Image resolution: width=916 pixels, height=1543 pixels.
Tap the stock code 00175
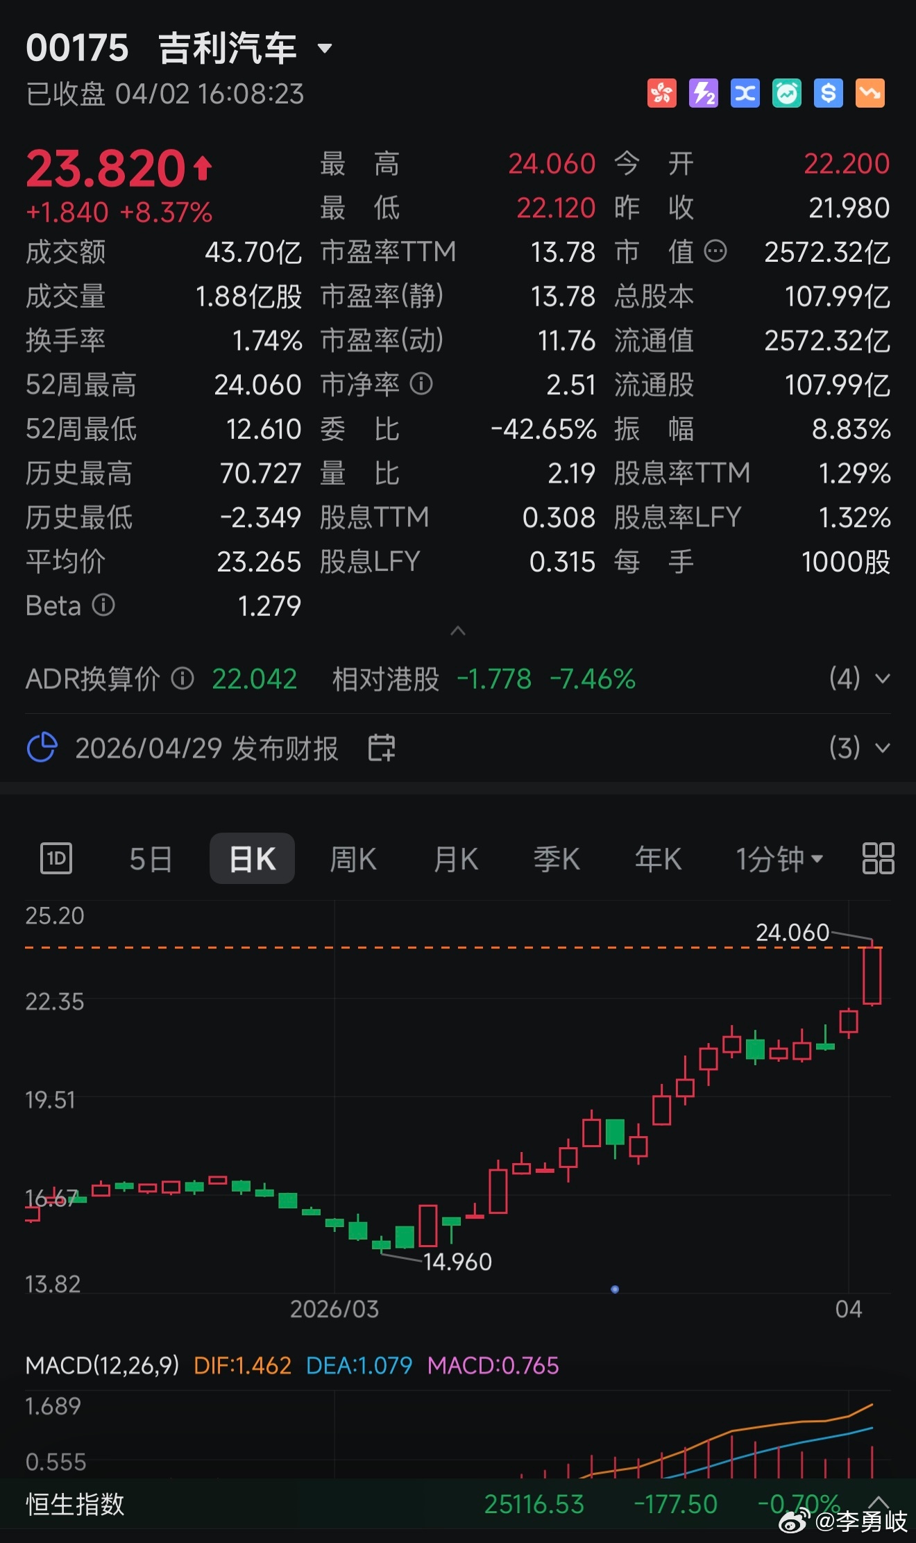click(x=77, y=49)
